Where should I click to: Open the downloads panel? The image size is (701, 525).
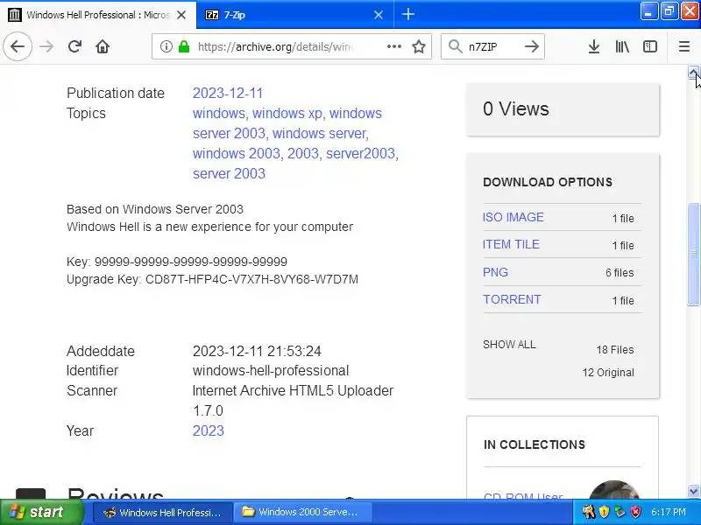point(594,46)
